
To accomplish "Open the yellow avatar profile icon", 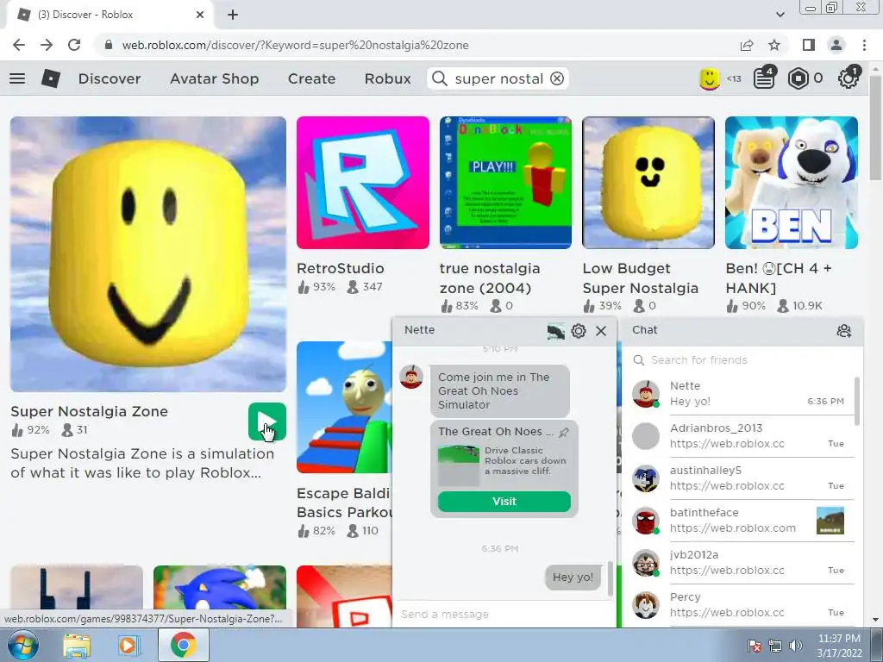I will point(710,78).
